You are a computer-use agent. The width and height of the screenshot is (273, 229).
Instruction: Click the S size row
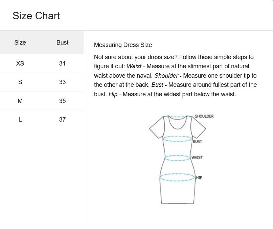point(42,82)
